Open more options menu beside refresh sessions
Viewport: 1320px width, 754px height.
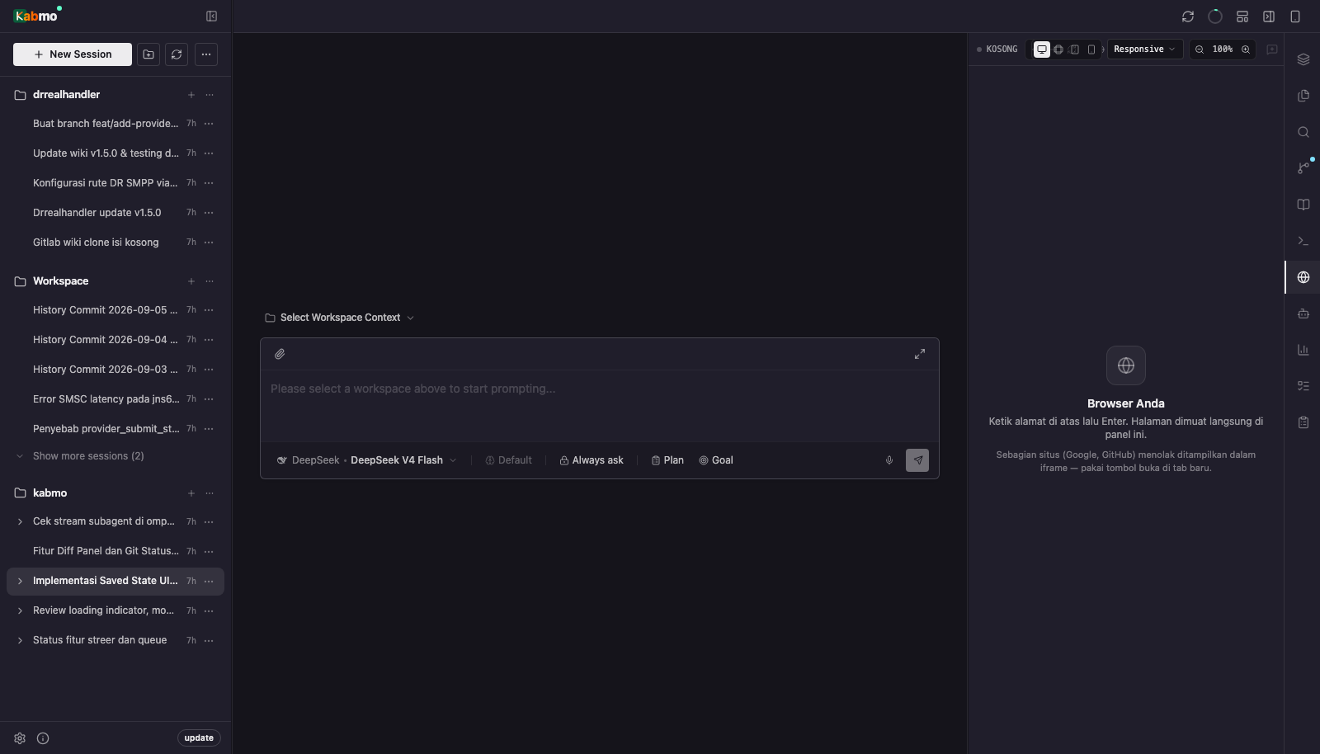[x=206, y=54]
